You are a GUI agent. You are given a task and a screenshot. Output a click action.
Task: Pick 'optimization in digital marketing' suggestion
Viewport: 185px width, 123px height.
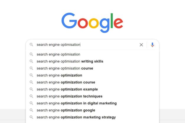pyautogui.click(x=93, y=103)
